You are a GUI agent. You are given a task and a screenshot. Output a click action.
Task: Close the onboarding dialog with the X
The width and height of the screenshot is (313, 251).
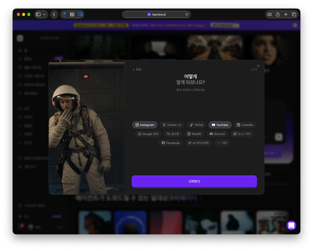point(258,66)
